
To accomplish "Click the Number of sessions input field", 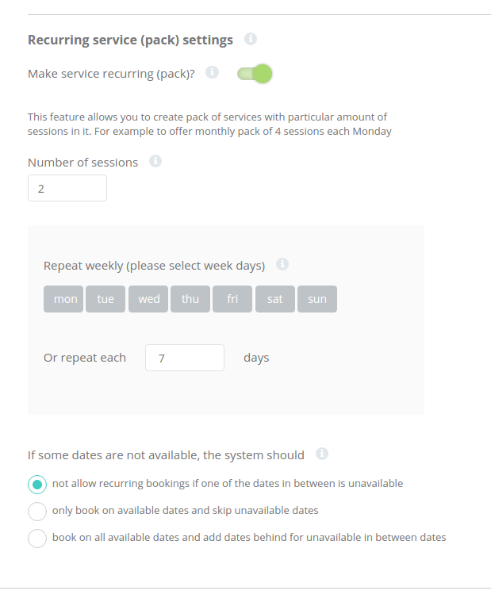I will [67, 189].
